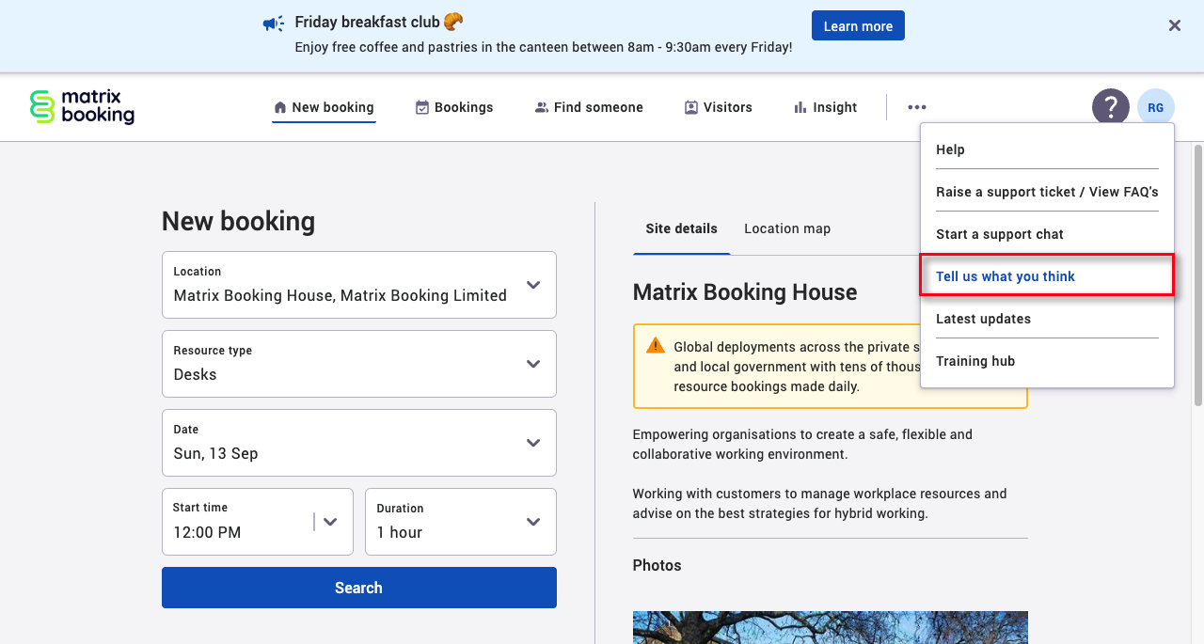This screenshot has width=1204, height=644.
Task: Click the megaphone announcement icon
Action: pos(273,24)
